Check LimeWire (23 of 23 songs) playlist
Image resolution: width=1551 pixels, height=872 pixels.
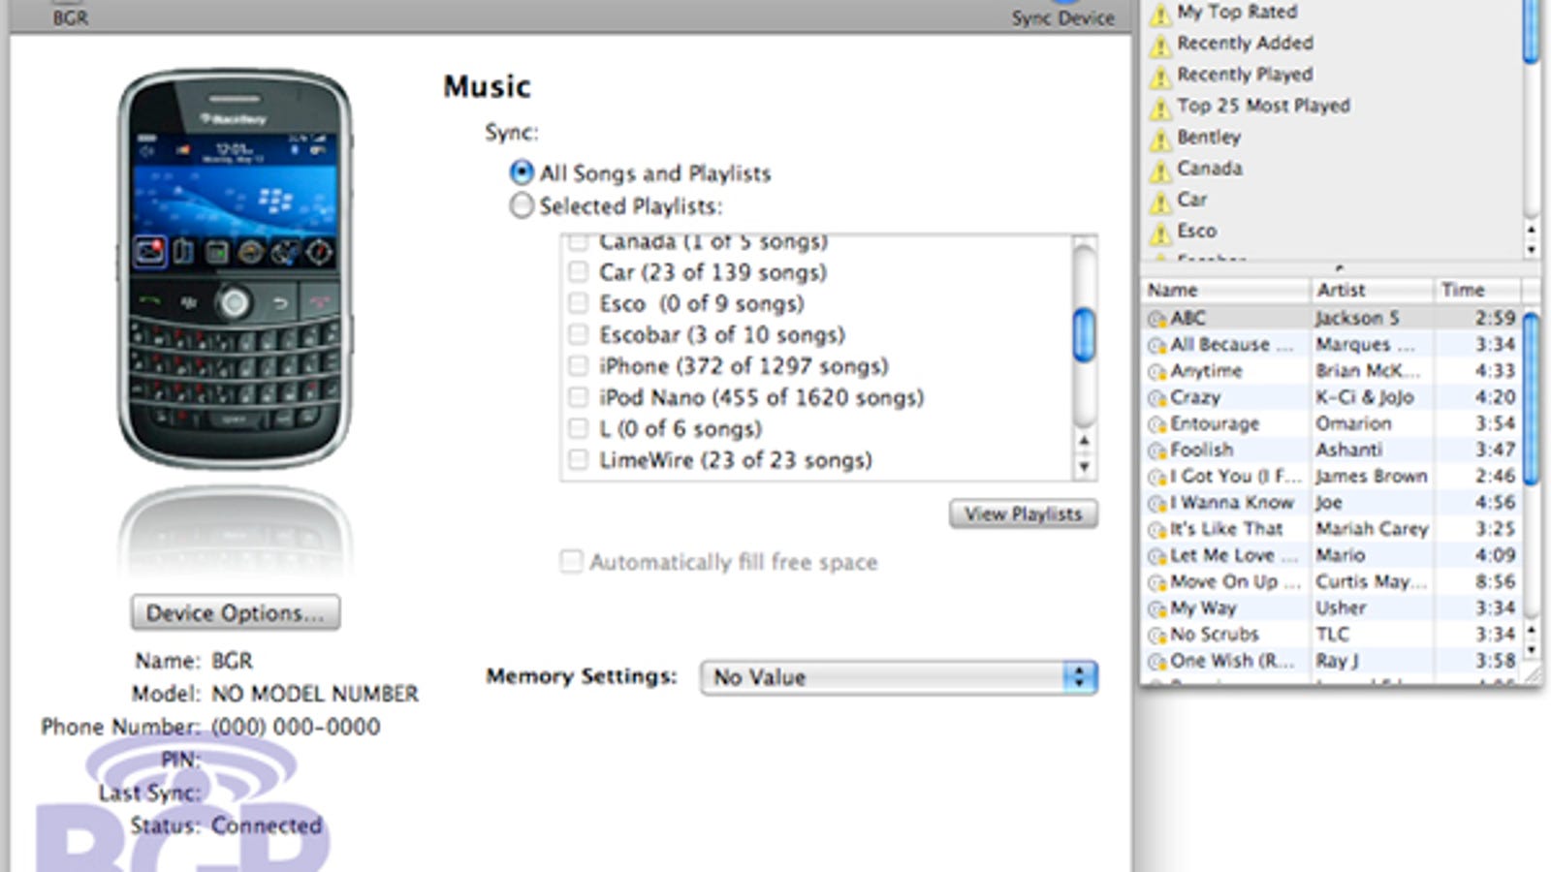tap(578, 459)
